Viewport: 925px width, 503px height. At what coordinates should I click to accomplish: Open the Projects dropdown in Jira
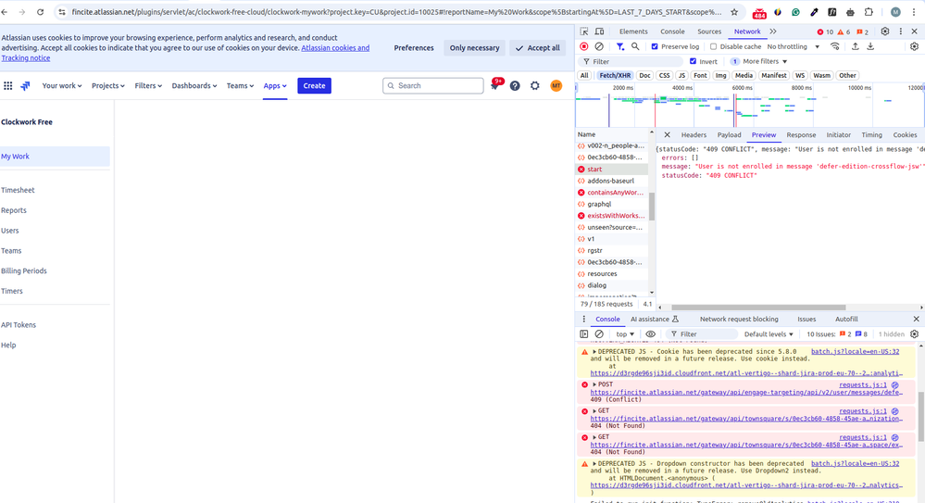108,85
